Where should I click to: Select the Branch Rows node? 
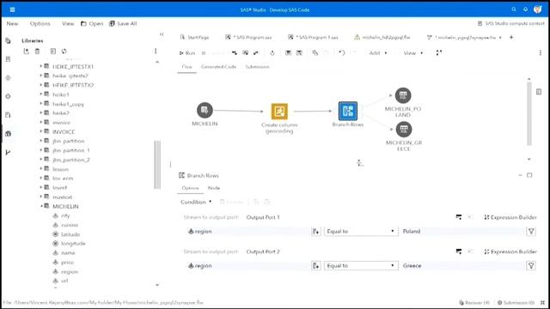pos(347,111)
